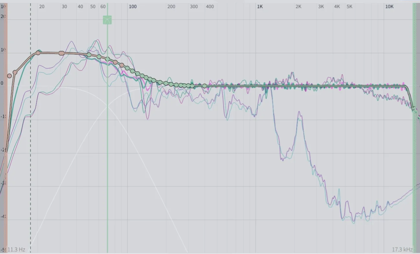Select the target curve point at 100 Hz
The height and width of the screenshot is (254, 420).
[127, 68]
